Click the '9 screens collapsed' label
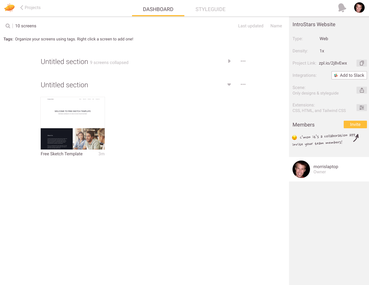369x285 pixels. [109, 63]
